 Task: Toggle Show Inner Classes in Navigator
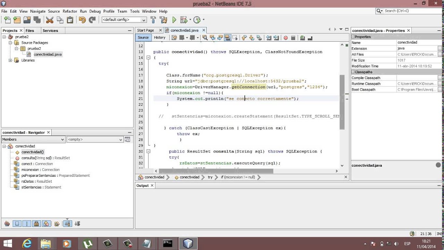click(46, 224)
